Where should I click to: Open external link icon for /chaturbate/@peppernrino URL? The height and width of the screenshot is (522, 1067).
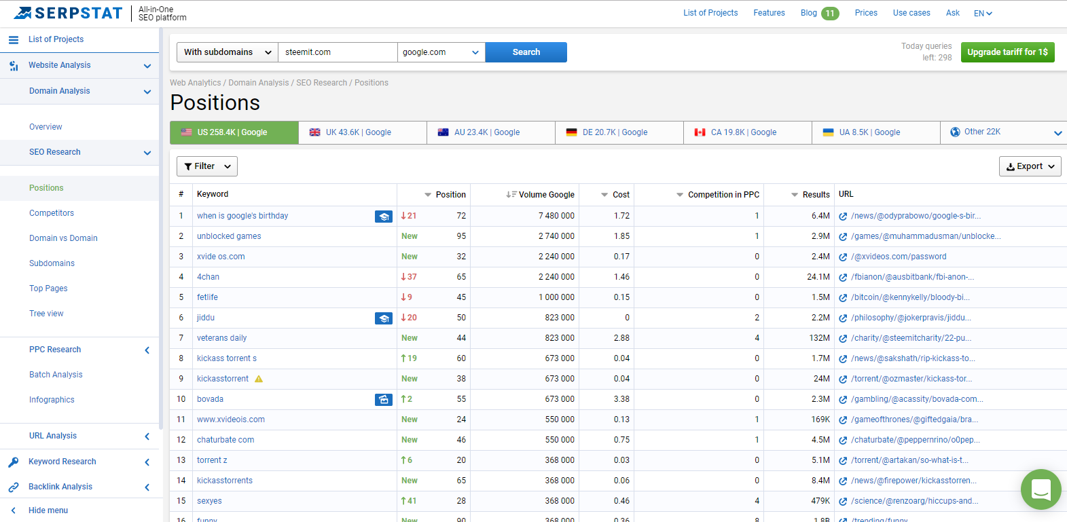(843, 441)
